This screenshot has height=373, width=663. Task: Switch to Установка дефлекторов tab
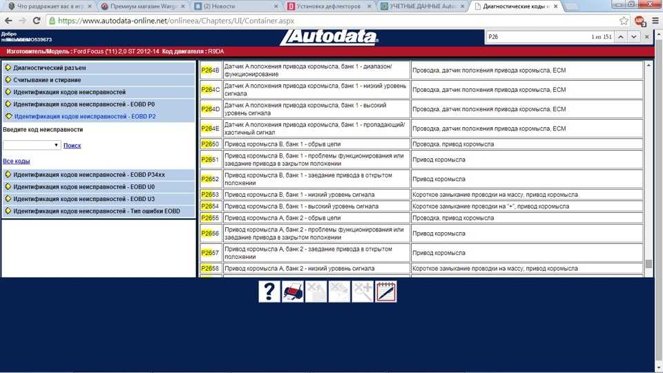click(327, 6)
